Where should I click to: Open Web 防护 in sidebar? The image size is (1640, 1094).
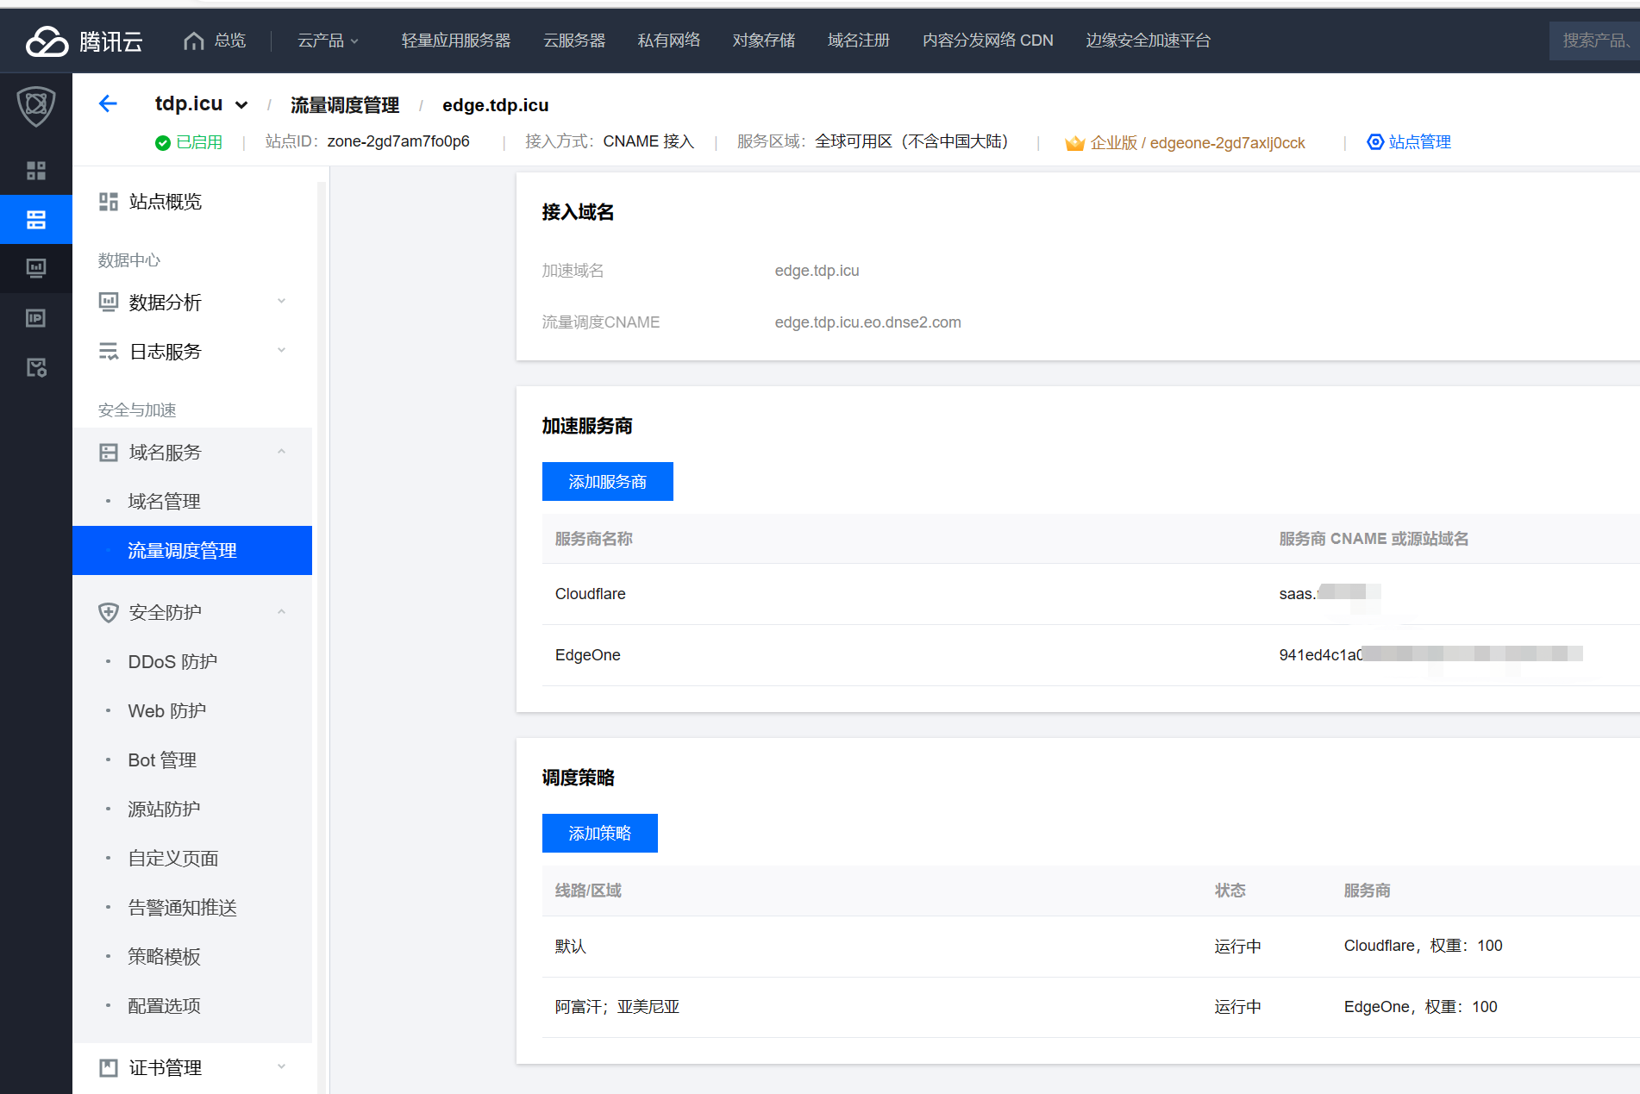[x=167, y=711]
